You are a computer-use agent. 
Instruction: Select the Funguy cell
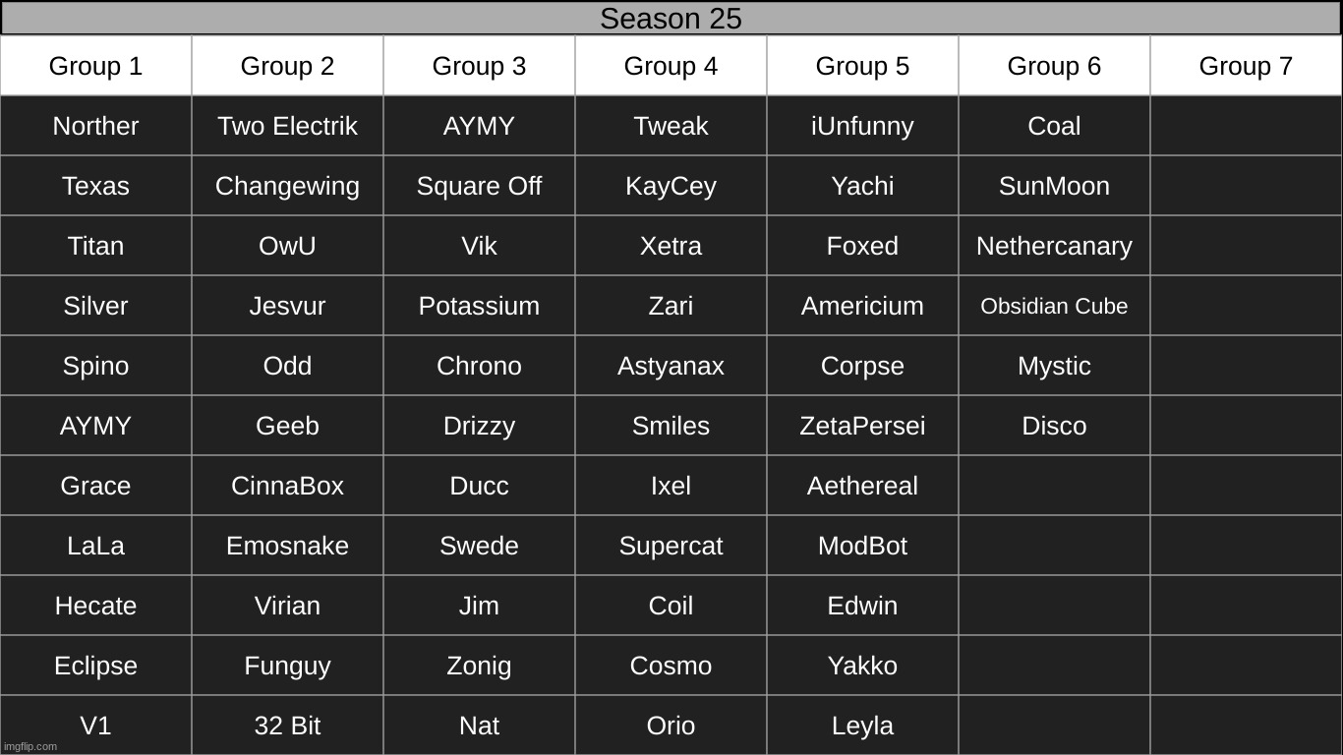coord(287,666)
